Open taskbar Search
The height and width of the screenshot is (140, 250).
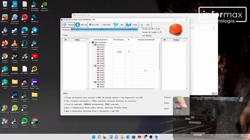[x=99, y=137]
